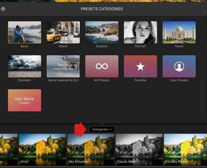The height and width of the screenshot is (168, 207).
Task: Apply the Classic B&W preset
Action: tap(139, 149)
